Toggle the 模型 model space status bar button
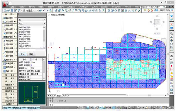Screen dimensions: 176x111 click(x=126, y=108)
